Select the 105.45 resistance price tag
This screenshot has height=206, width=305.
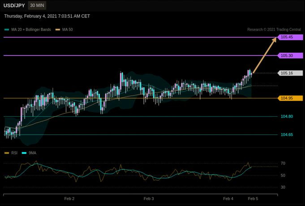[x=290, y=37]
